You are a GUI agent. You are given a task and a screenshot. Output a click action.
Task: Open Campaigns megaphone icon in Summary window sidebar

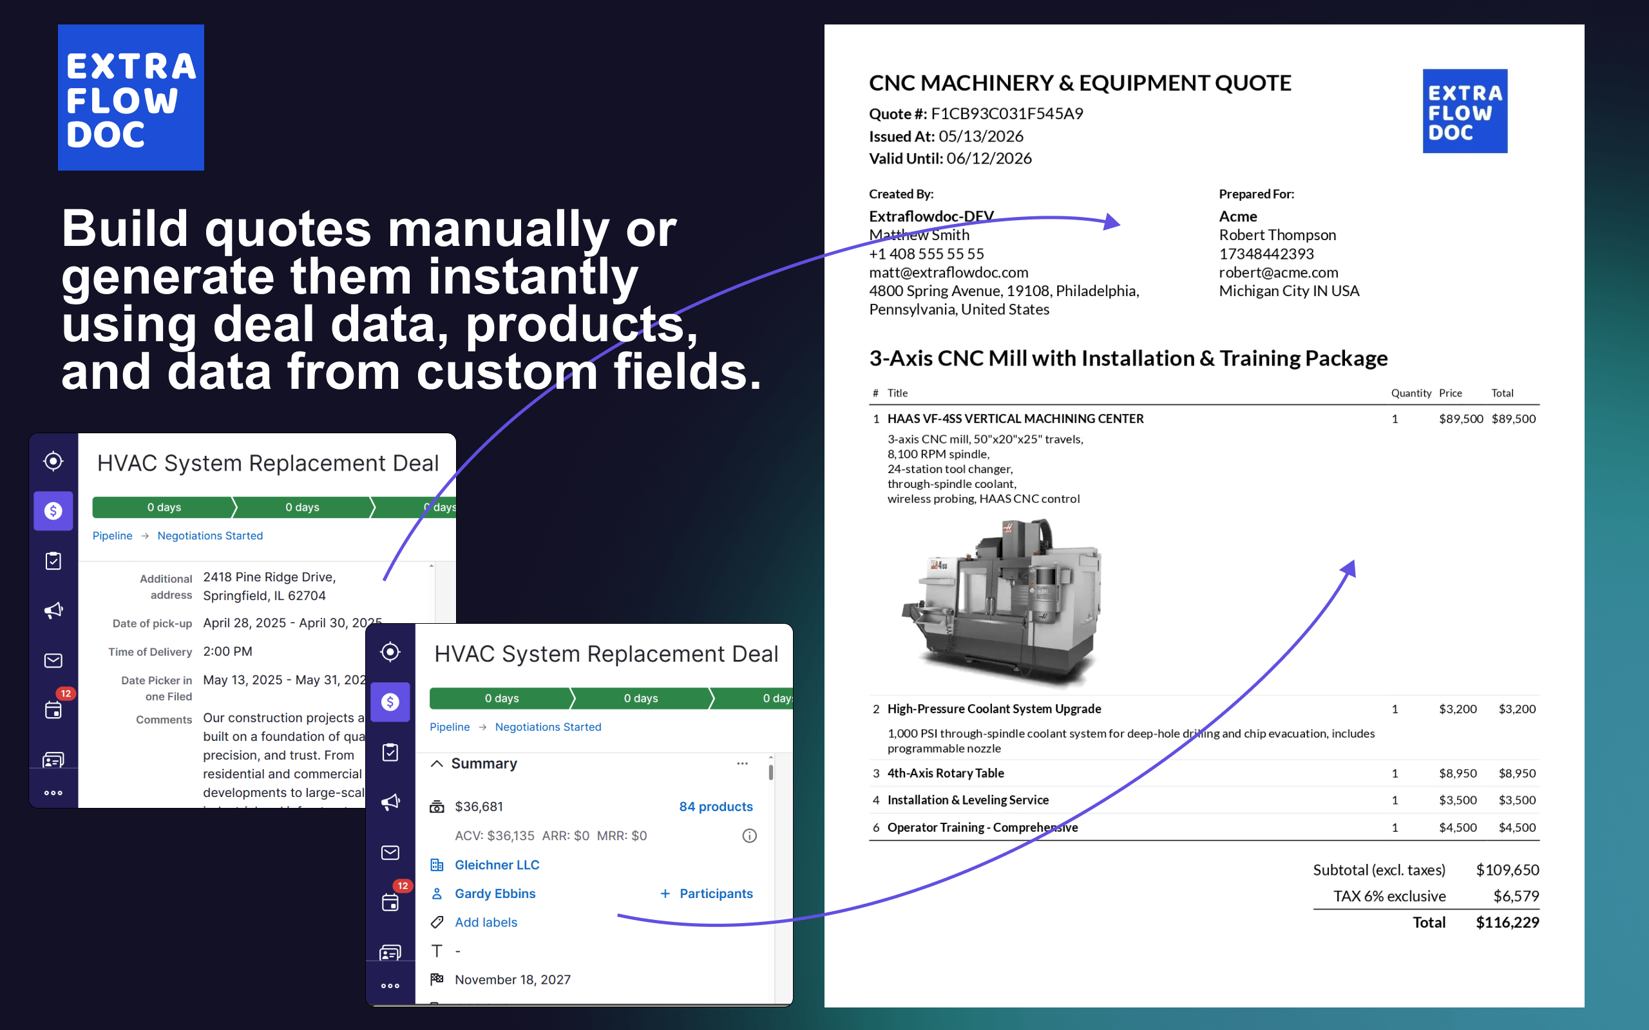[x=390, y=802]
